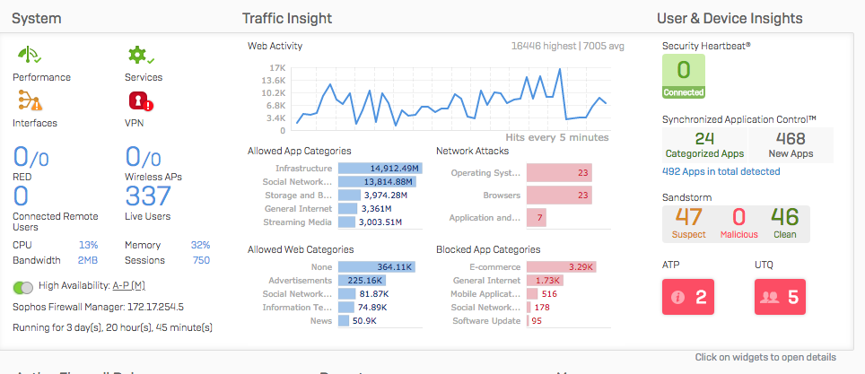Click the E-commerce 3.29K blocked bar

(562, 267)
